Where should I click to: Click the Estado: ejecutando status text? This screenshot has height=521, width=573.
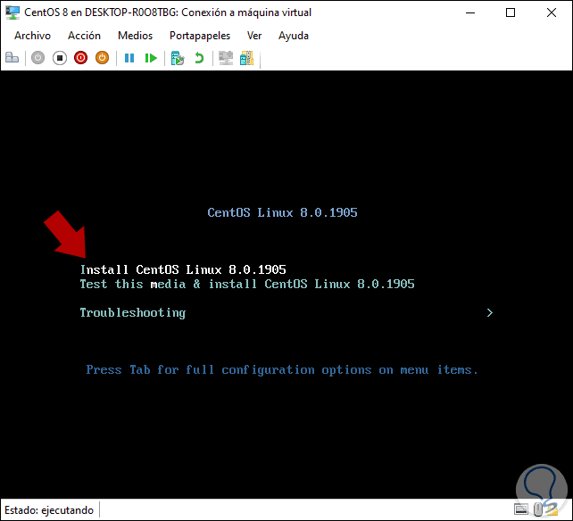tap(49, 510)
